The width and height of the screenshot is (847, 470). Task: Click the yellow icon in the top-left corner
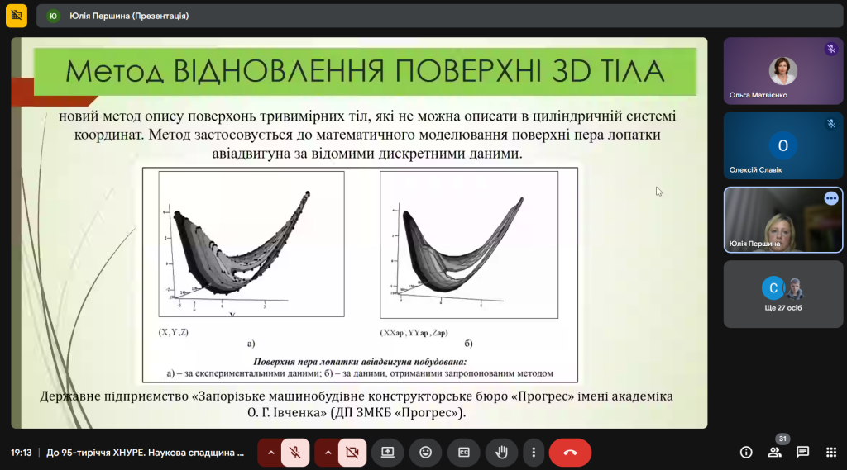pyautogui.click(x=16, y=15)
